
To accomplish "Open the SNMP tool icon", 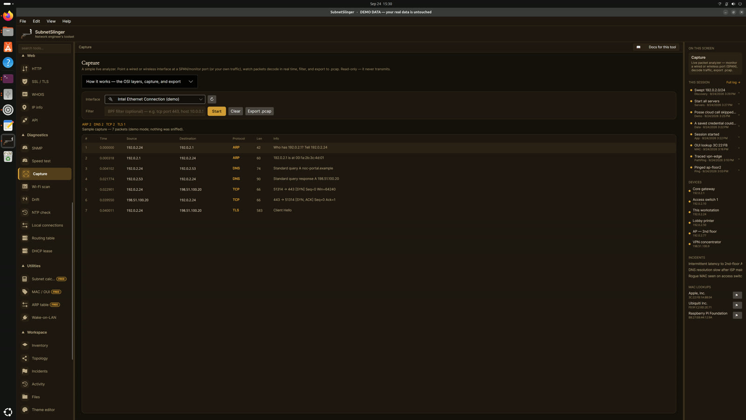I will pyautogui.click(x=25, y=148).
